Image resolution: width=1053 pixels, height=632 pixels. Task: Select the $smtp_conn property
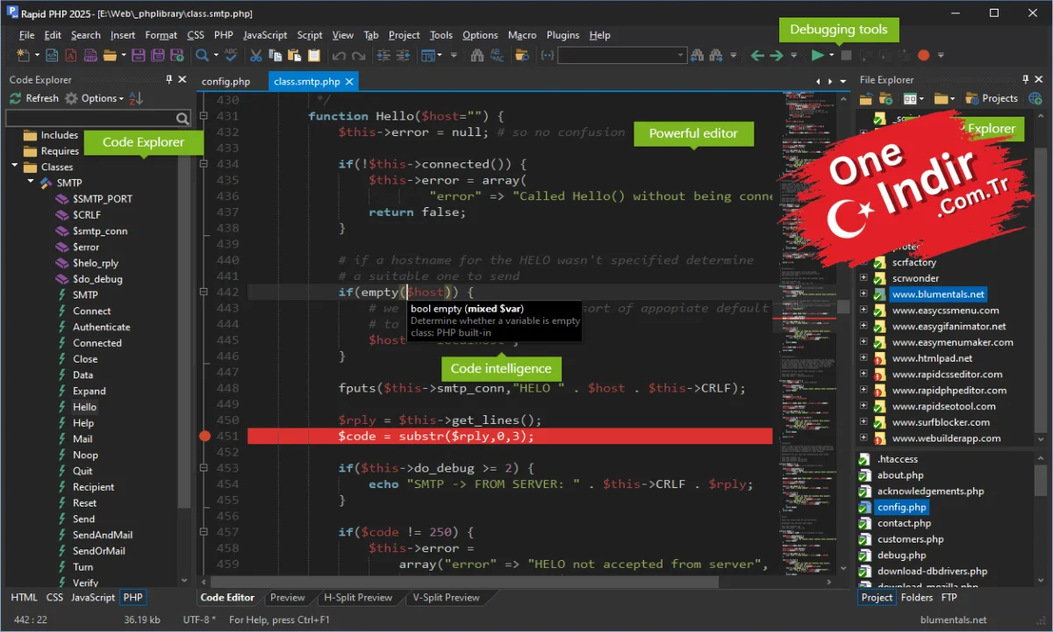tap(100, 231)
